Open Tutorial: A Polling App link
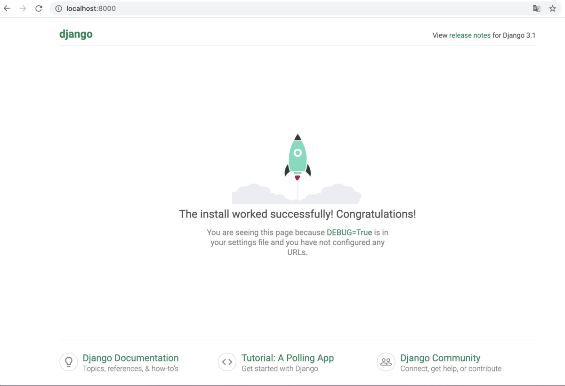This screenshot has width=565, height=386. coord(288,358)
